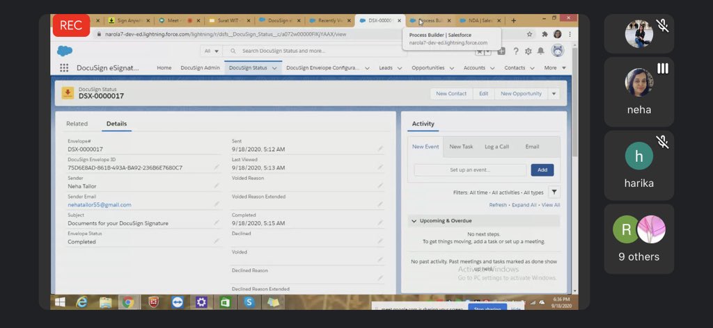
Task: Click Expand All activity link
Action: tap(524, 205)
